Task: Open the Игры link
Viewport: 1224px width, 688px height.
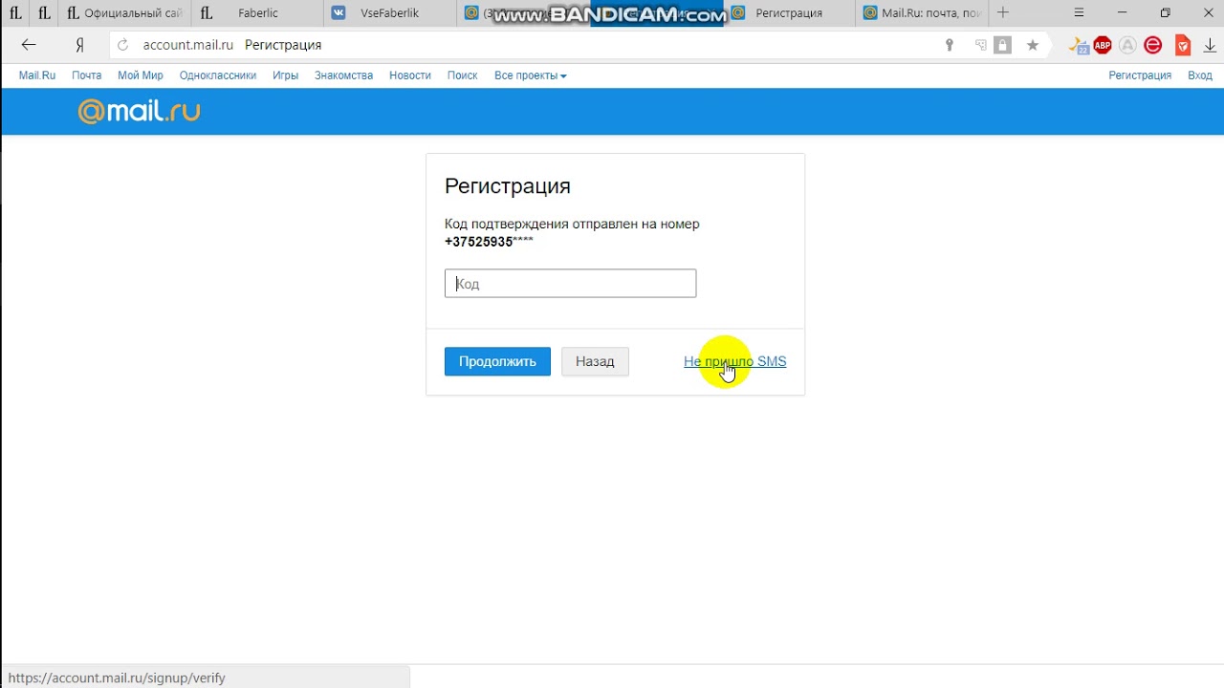Action: [x=285, y=75]
